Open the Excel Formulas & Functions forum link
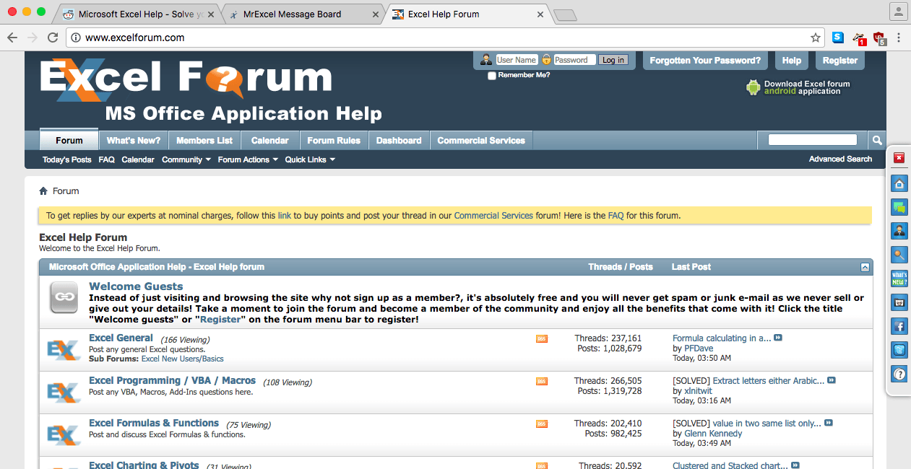 click(x=153, y=423)
